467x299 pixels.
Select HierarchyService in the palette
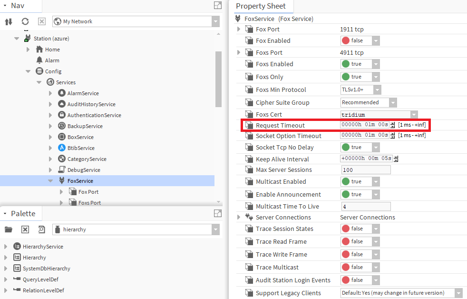coord(43,247)
